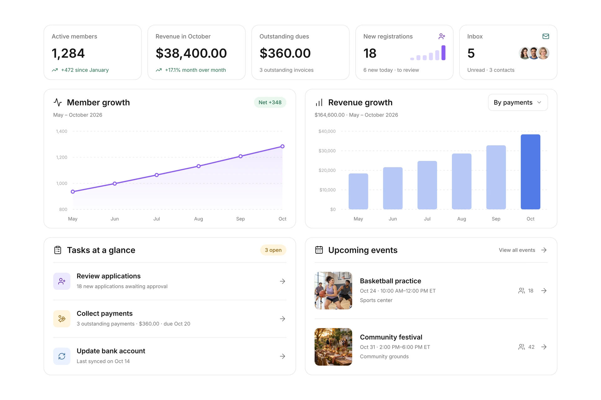
Task: Click the add-user icon in New registrations card
Action: (442, 37)
